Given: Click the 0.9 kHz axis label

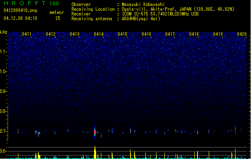Looking at the screenshot, I should coord(4,91).
